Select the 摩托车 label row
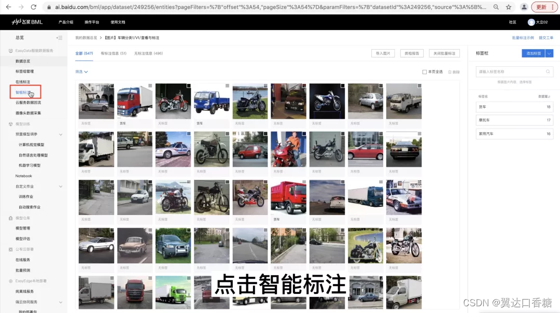 click(515, 120)
